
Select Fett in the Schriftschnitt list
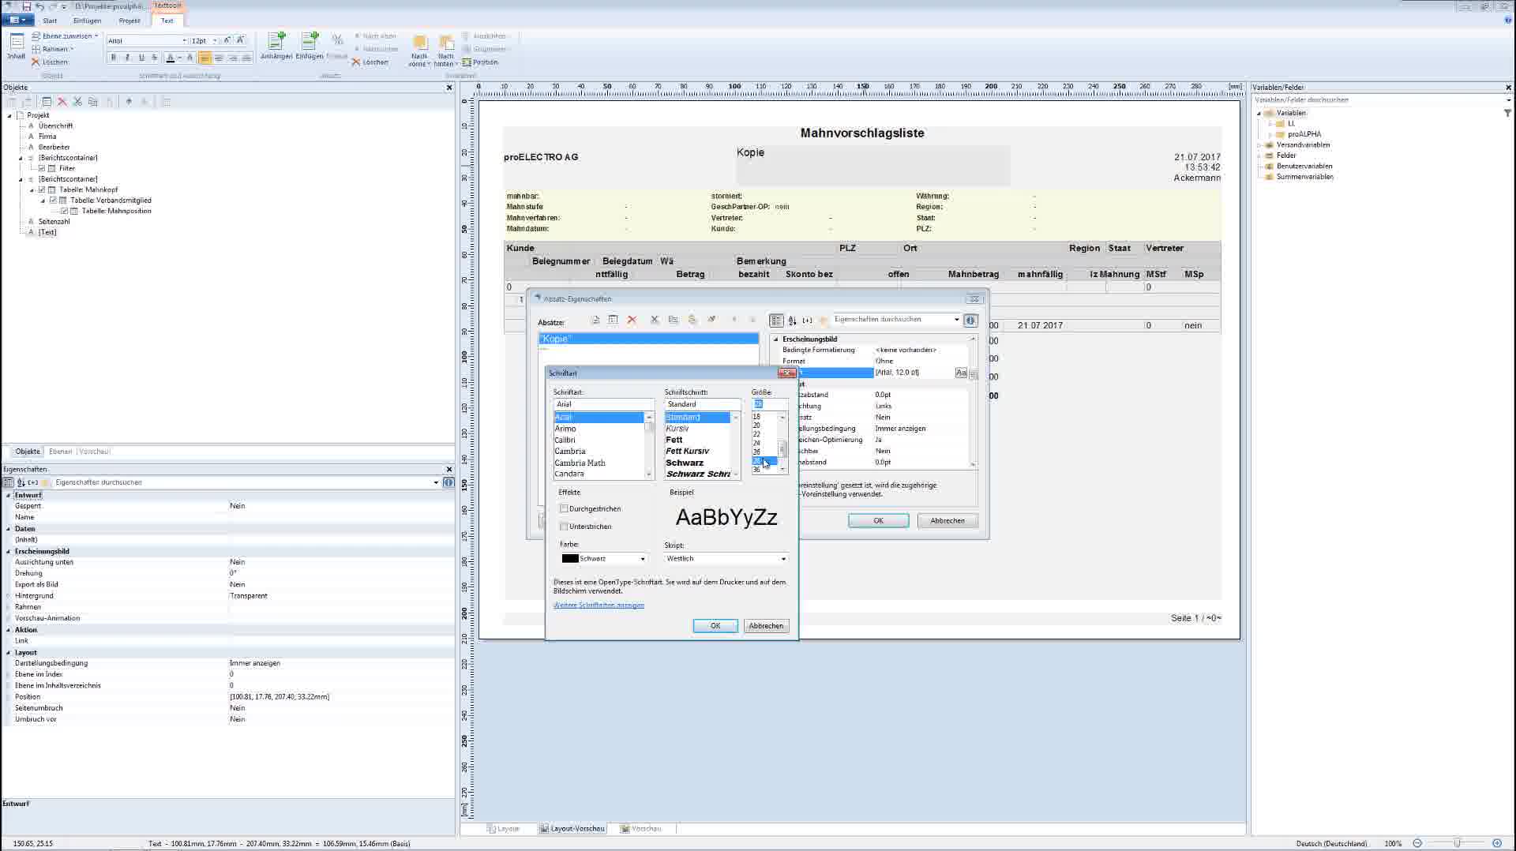coord(674,440)
